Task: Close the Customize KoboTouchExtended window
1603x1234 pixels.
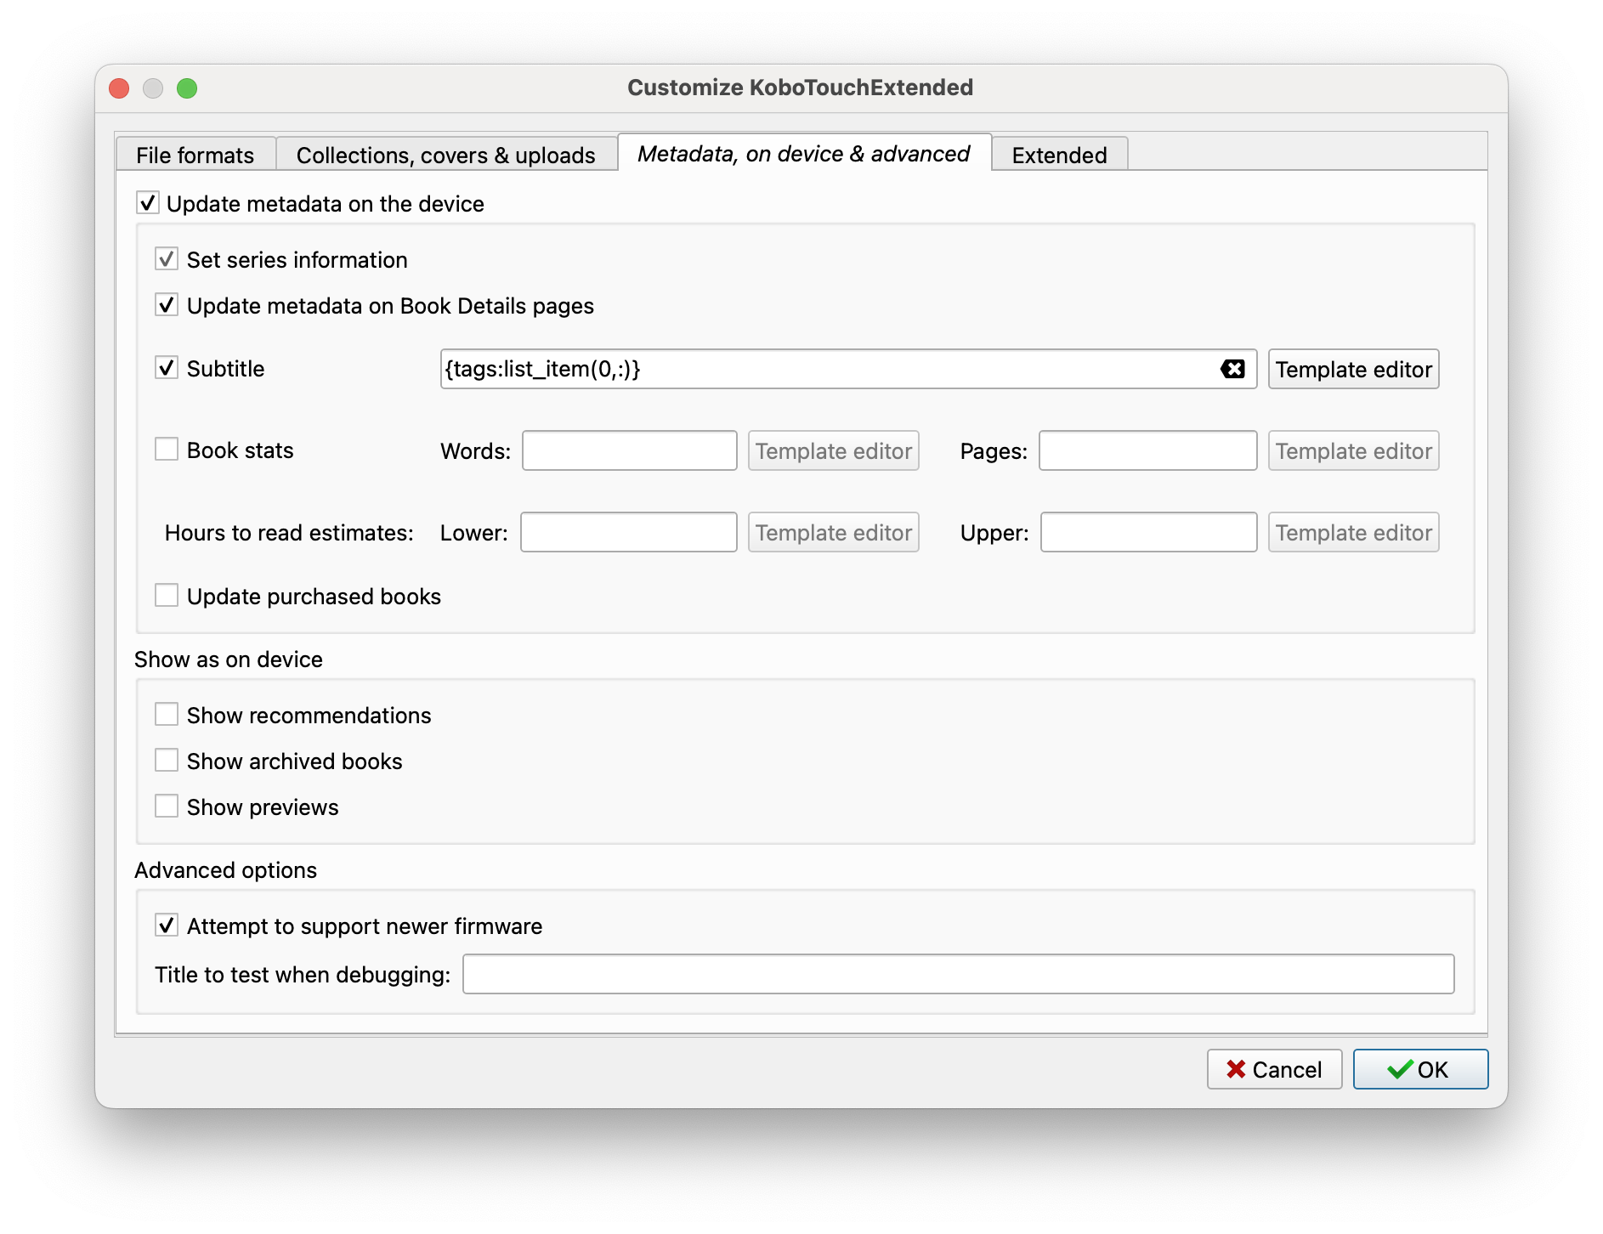Action: coord(119,88)
